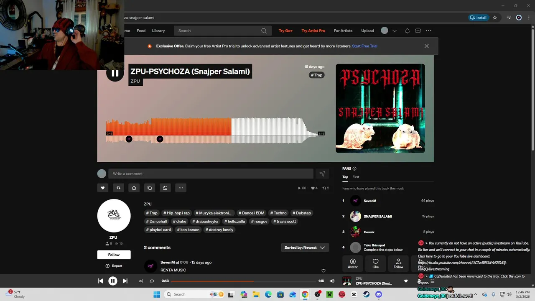Click the Avatar step button

pyautogui.click(x=353, y=263)
